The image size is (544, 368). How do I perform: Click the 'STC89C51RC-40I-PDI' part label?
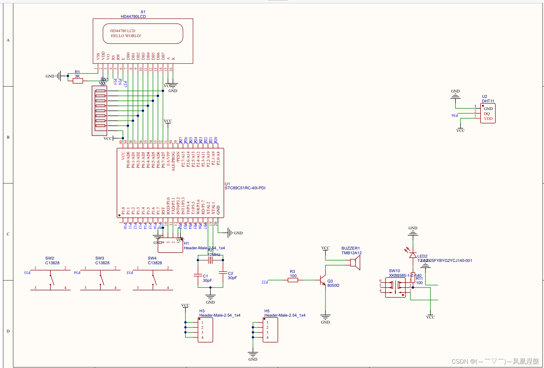point(245,188)
